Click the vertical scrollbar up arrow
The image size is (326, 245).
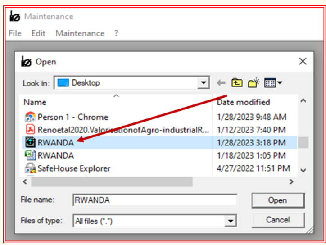pyautogui.click(x=303, y=101)
